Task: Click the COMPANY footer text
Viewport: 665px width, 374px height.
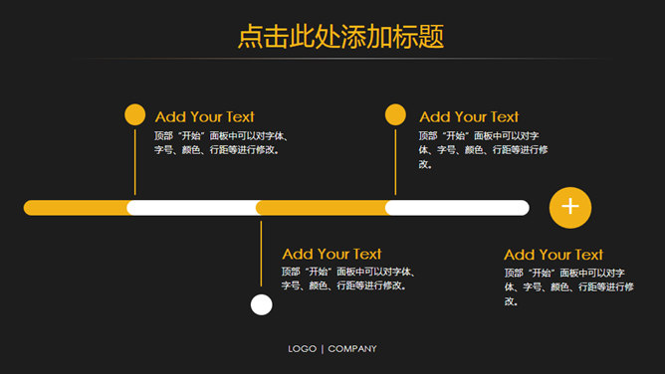Action: 352,348
